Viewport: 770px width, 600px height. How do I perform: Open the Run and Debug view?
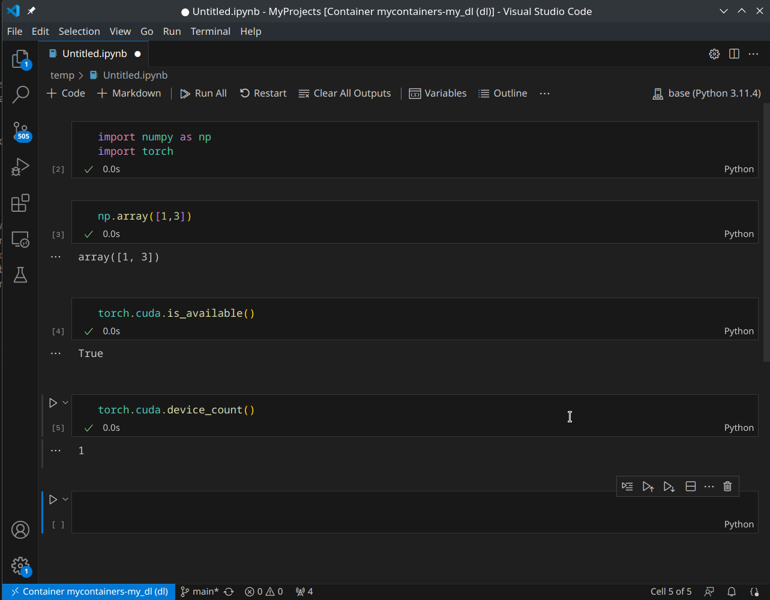20,167
